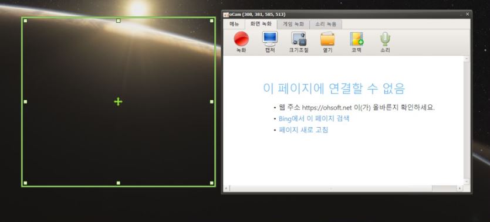This screenshot has height=222, width=490.
Task: Click the left-middle handle of the capture frame
Action: coord(25,102)
